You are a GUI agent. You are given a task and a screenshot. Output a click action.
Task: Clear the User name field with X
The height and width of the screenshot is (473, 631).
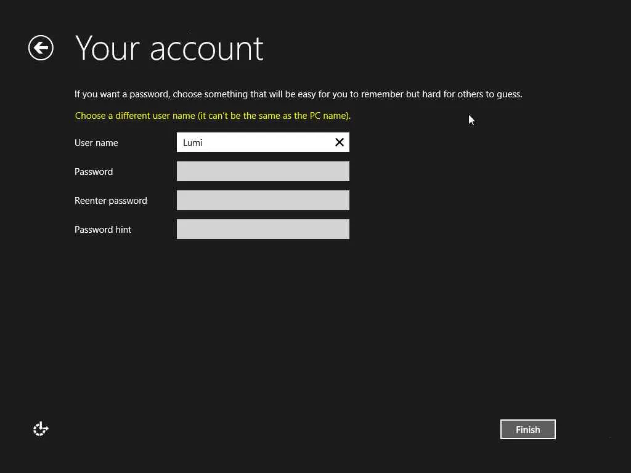point(340,142)
